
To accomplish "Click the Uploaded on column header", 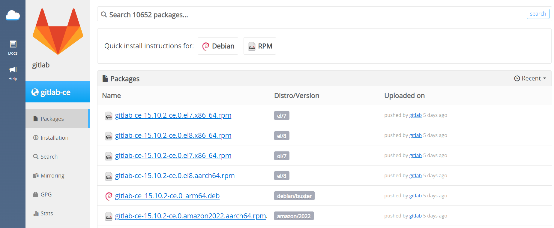I will tap(404, 96).
